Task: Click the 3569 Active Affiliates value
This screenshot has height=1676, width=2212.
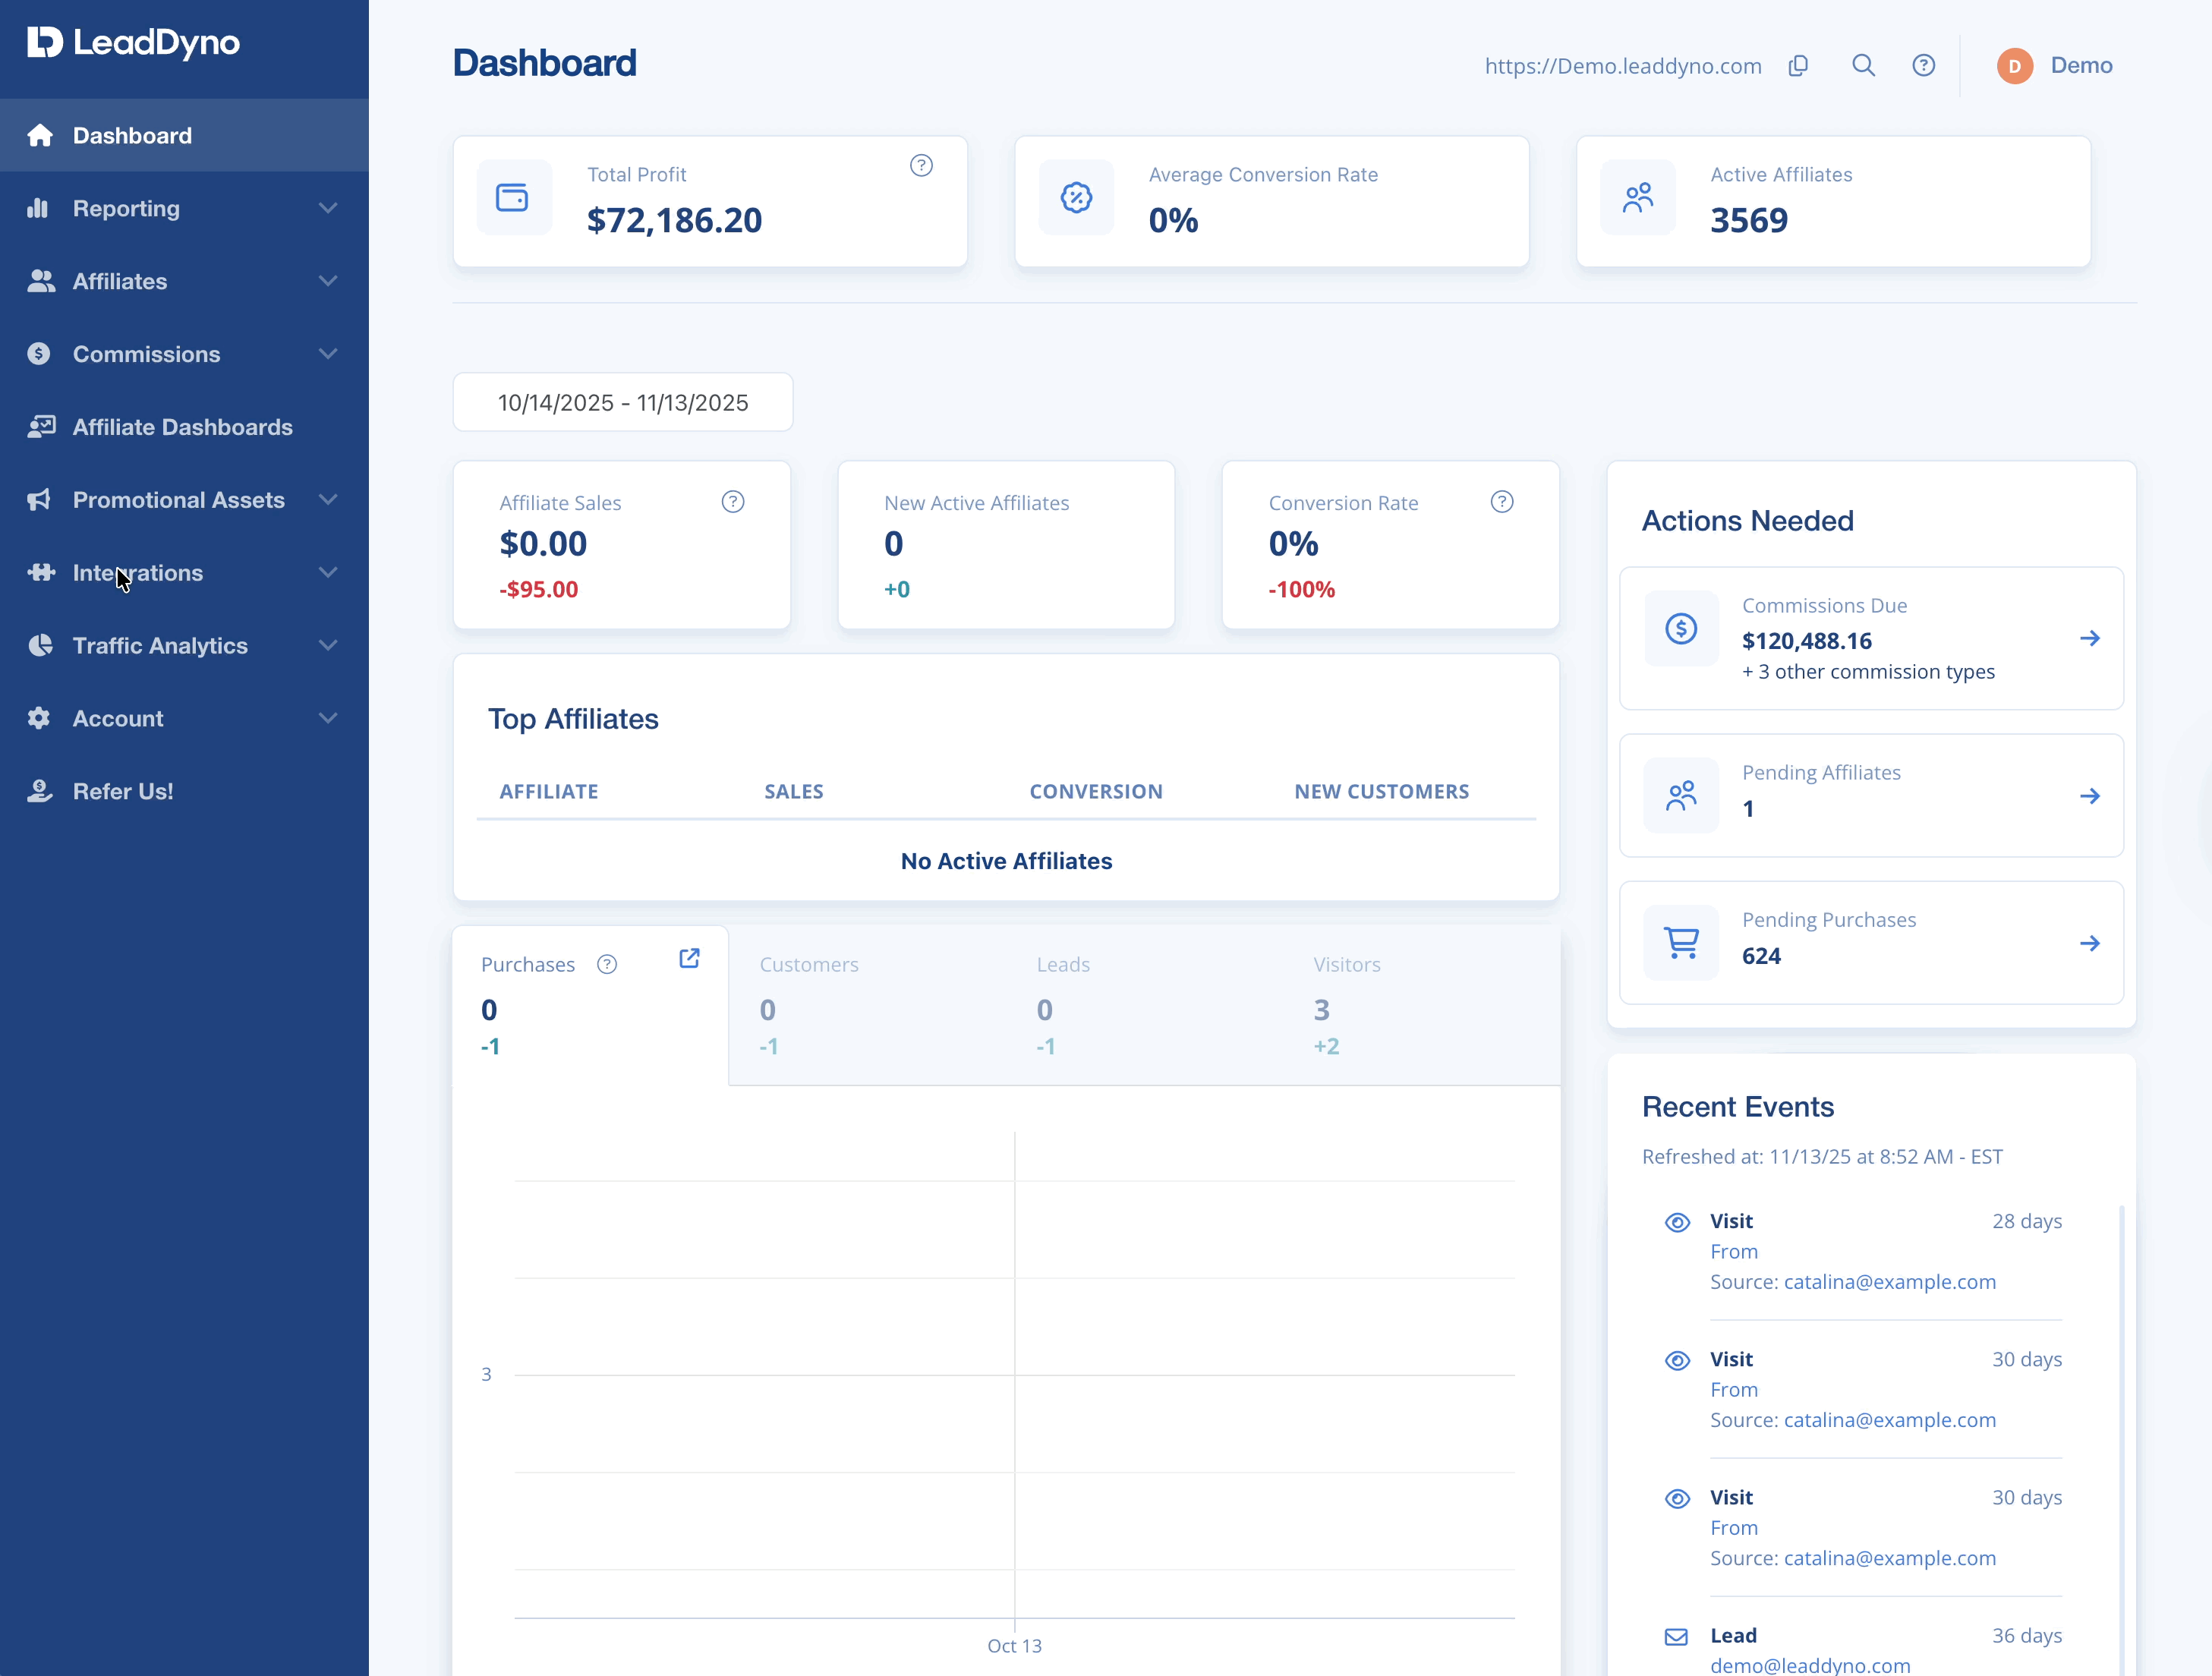Action: click(1749, 220)
